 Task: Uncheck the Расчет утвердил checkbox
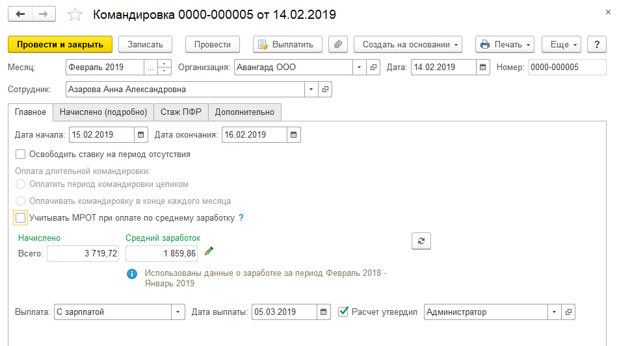344,312
